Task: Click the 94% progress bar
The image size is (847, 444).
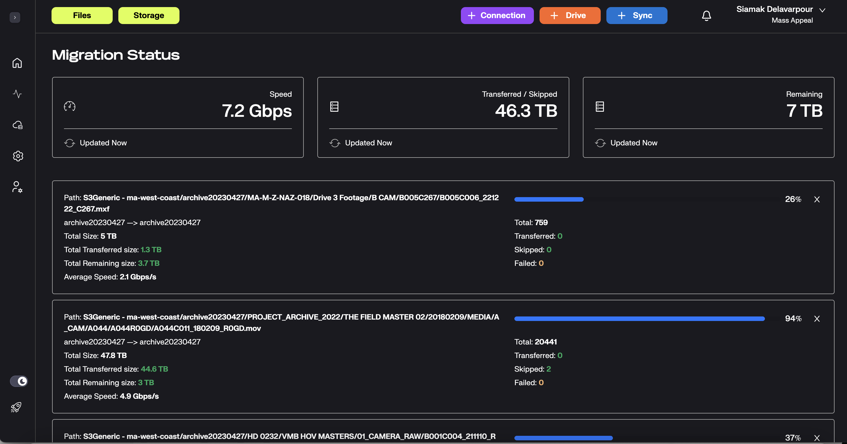Action: pos(639,318)
